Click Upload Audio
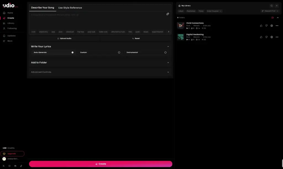This screenshot has height=169, width=283. click(x=64, y=39)
